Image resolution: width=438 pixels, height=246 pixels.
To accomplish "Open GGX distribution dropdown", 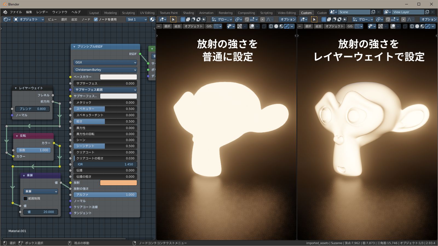I will pos(105,62).
